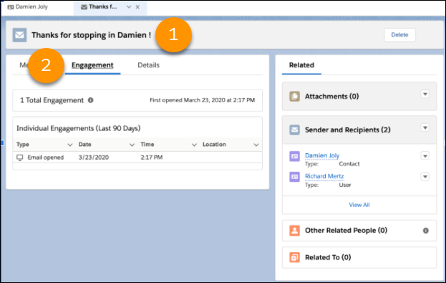The width and height of the screenshot is (446, 283).
Task: Open the Date column sort menu
Action: (132, 145)
